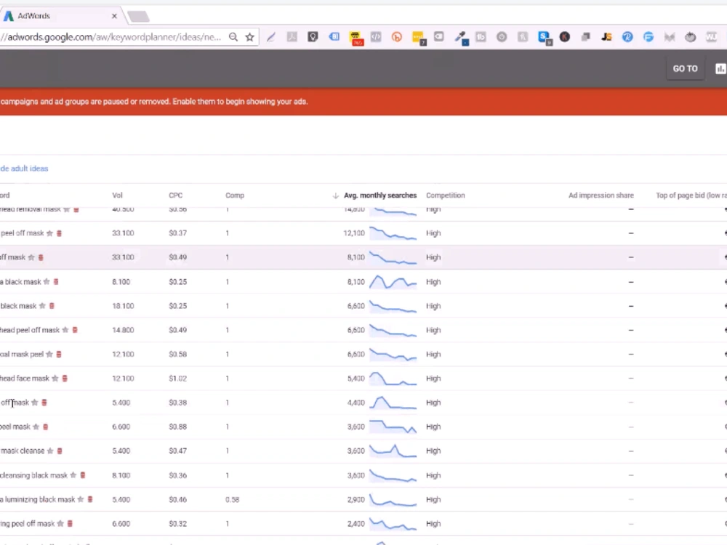Viewport: 727px width, 545px height.
Task: Click the red icon beside 'head face mask'
Action: [x=65, y=379]
